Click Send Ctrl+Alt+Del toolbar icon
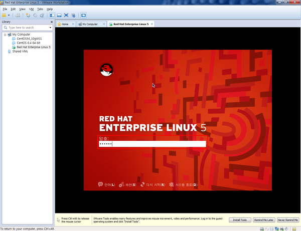Viewport: 301px width, 231px height. pos(18,16)
